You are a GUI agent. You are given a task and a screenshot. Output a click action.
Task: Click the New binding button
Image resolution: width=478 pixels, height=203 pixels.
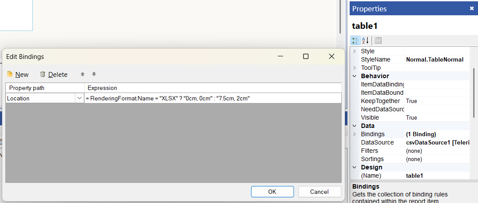coord(18,75)
